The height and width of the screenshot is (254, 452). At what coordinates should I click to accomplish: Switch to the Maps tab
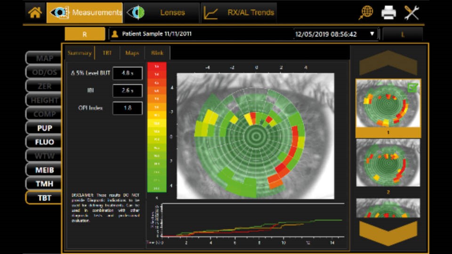[x=132, y=53]
